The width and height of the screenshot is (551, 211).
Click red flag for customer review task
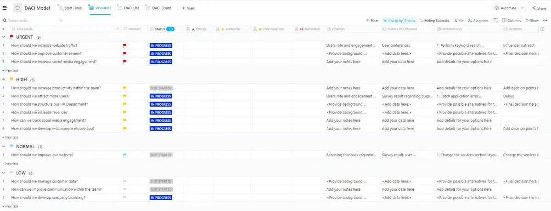pyautogui.click(x=124, y=53)
